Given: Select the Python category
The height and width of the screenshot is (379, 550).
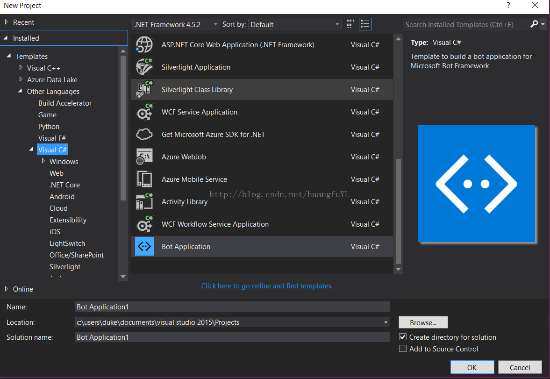Looking at the screenshot, I should pos(49,126).
